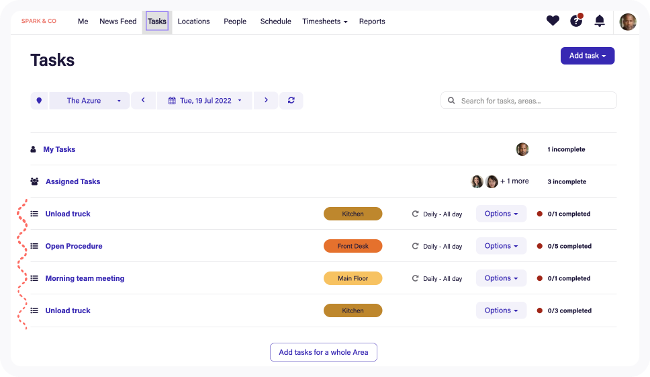Click Daily - All day in Open Procedure row
Image resolution: width=650 pixels, height=377 pixels.
443,247
